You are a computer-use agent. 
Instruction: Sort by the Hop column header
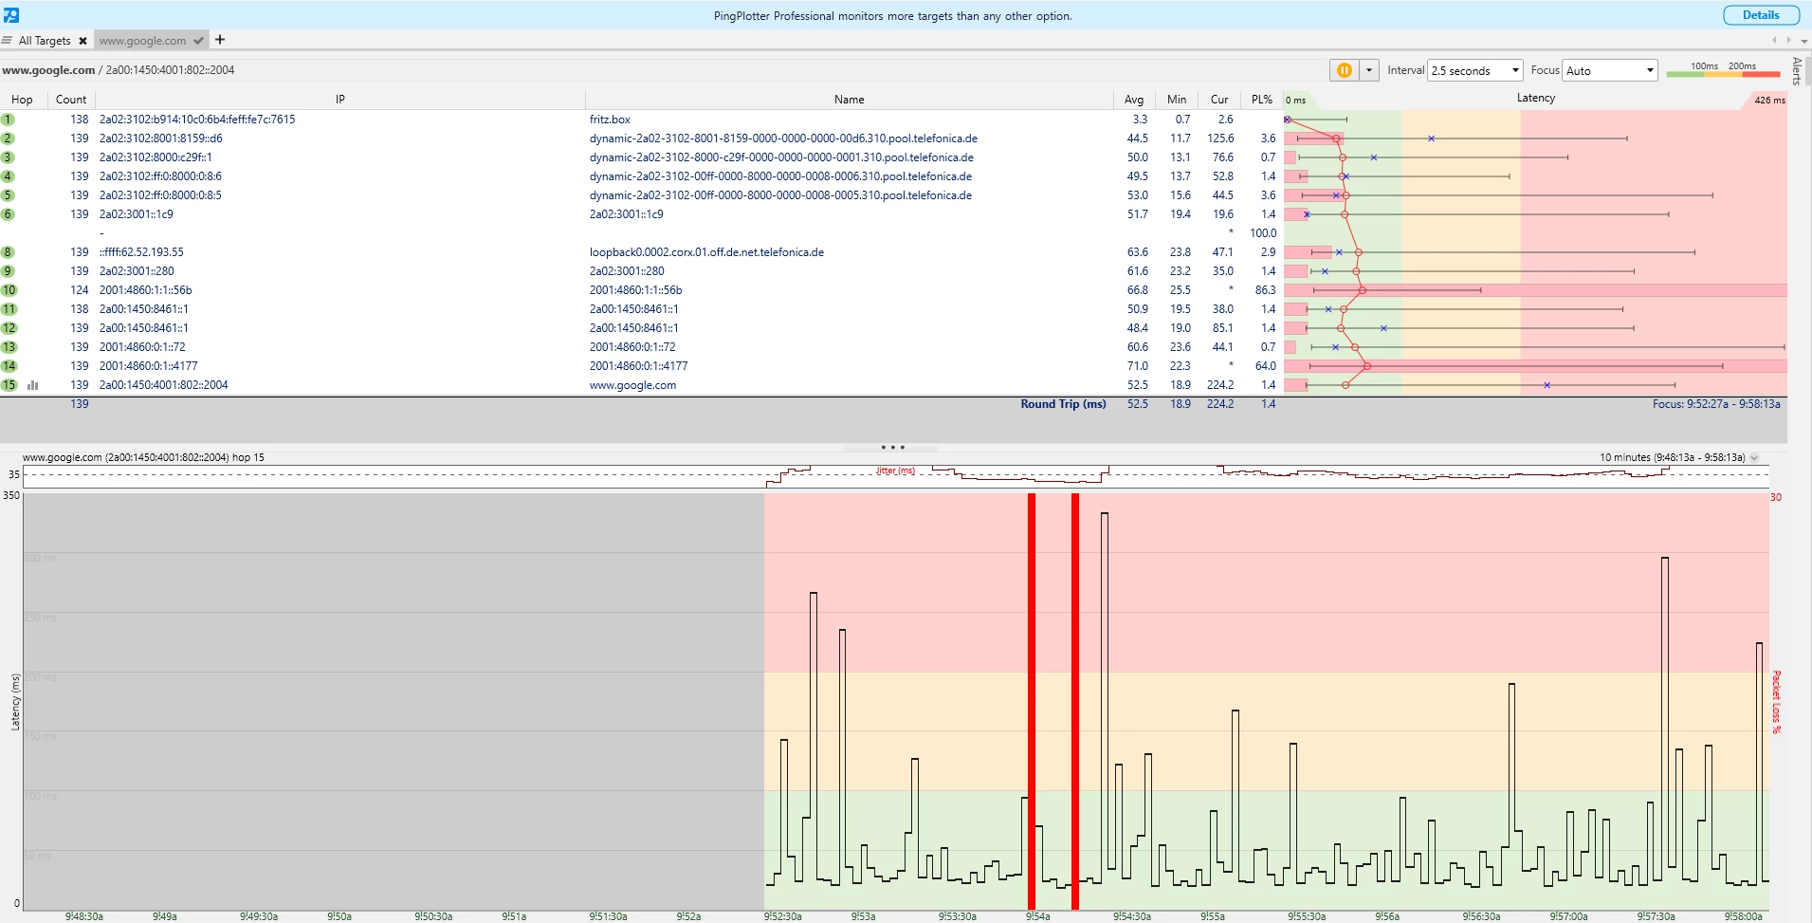click(x=22, y=100)
